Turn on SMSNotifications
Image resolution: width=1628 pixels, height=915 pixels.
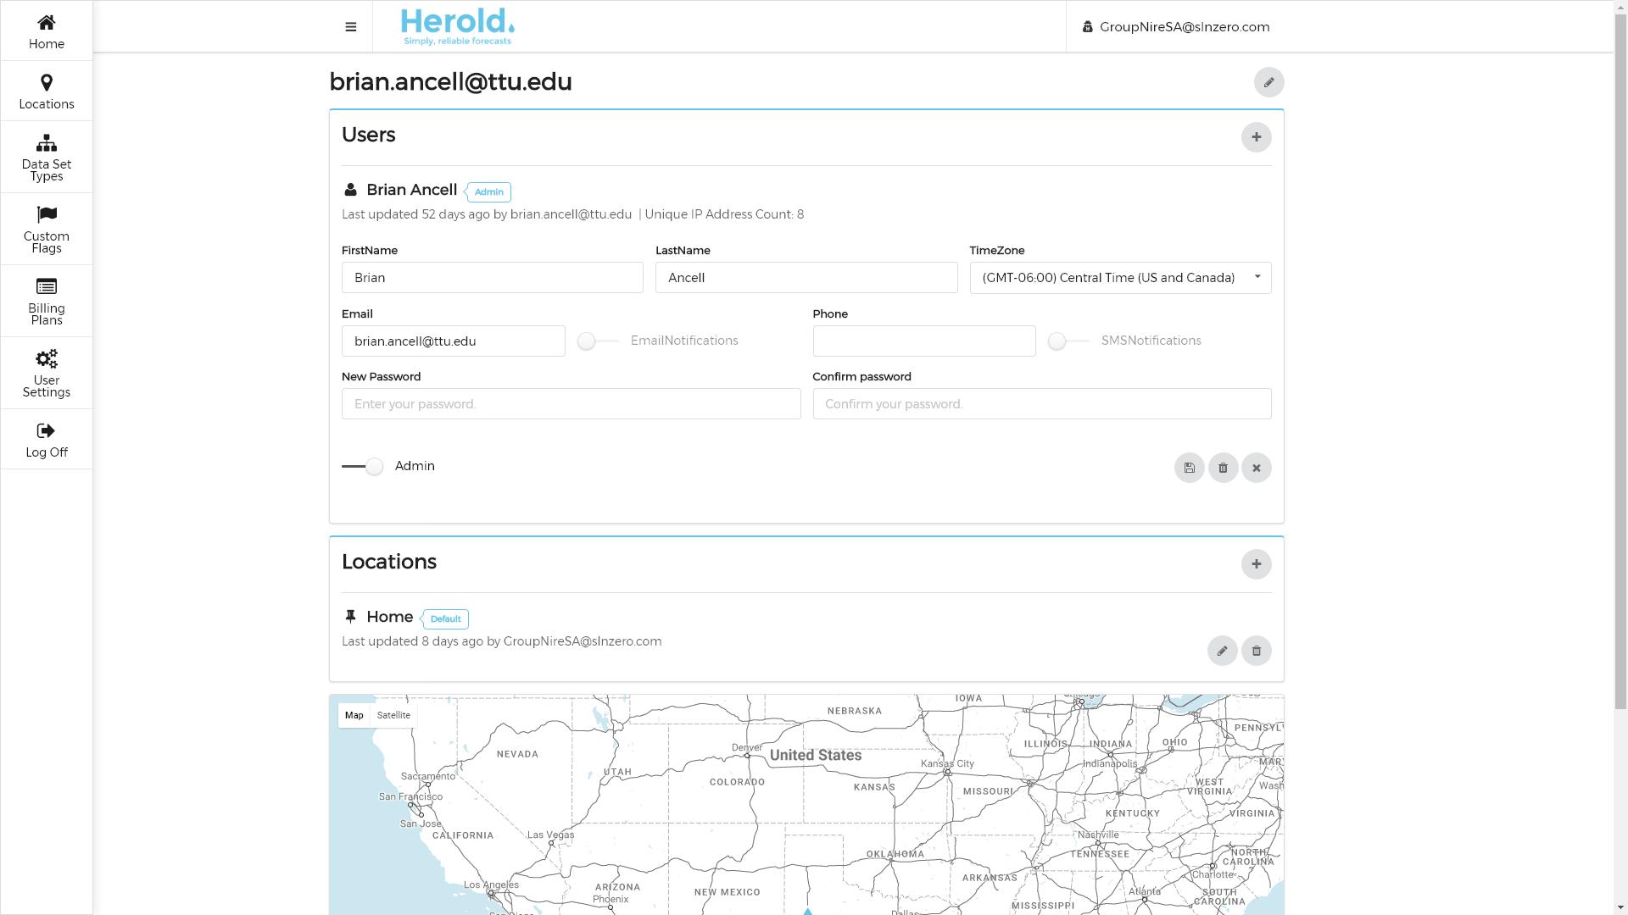(1057, 341)
